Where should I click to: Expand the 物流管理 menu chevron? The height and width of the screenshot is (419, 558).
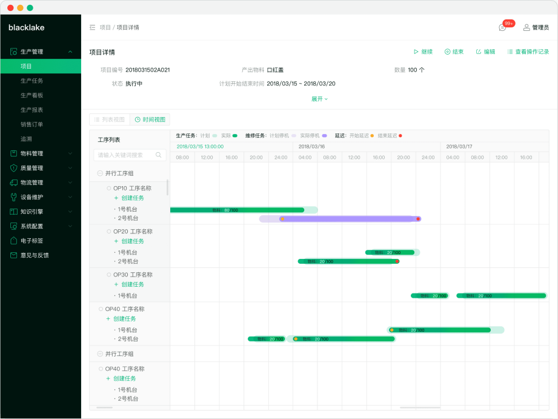pyautogui.click(x=70, y=183)
